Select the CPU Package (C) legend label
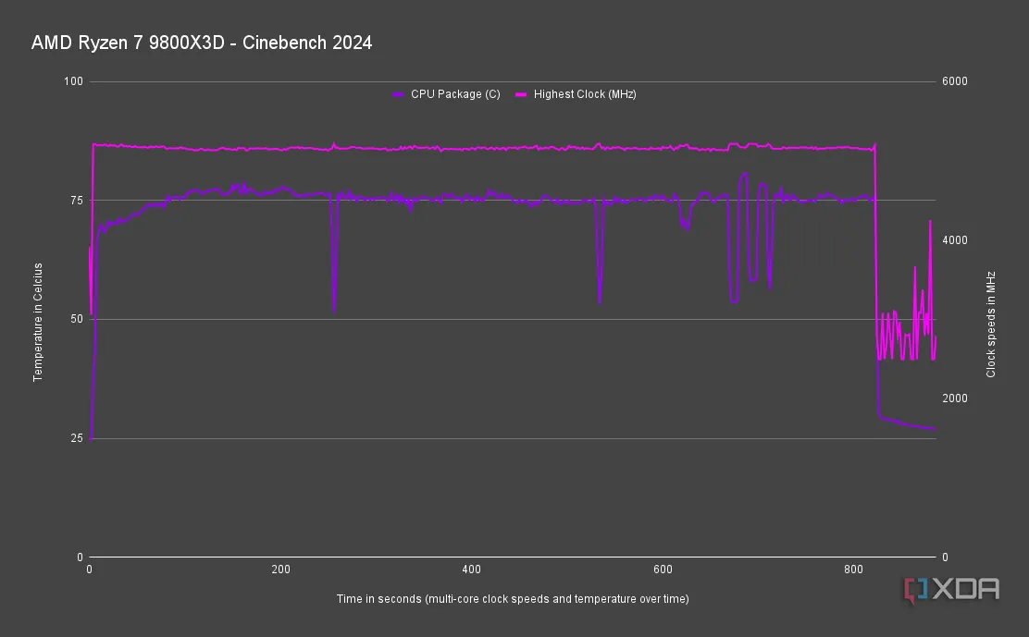The width and height of the screenshot is (1029, 637). pos(455,94)
